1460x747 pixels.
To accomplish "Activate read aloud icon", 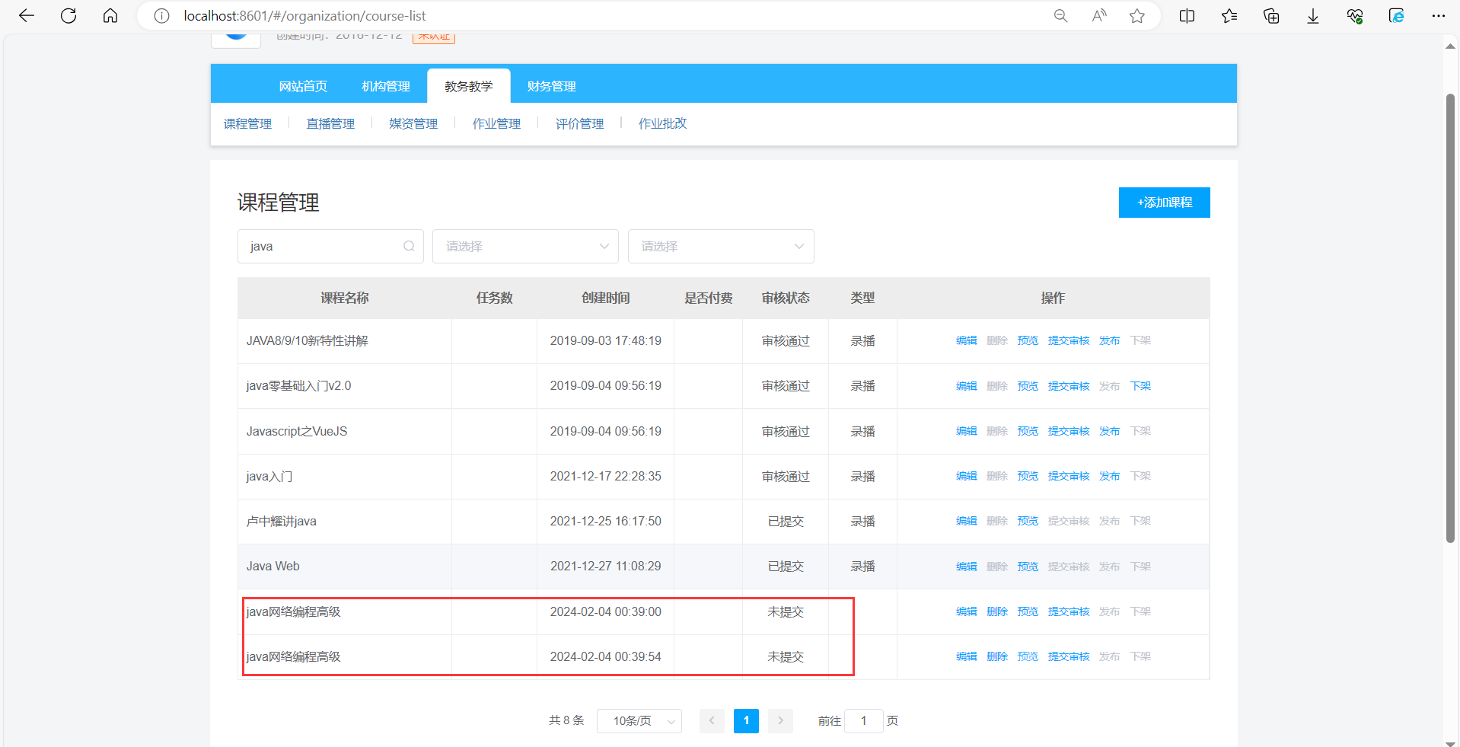I will (1098, 16).
